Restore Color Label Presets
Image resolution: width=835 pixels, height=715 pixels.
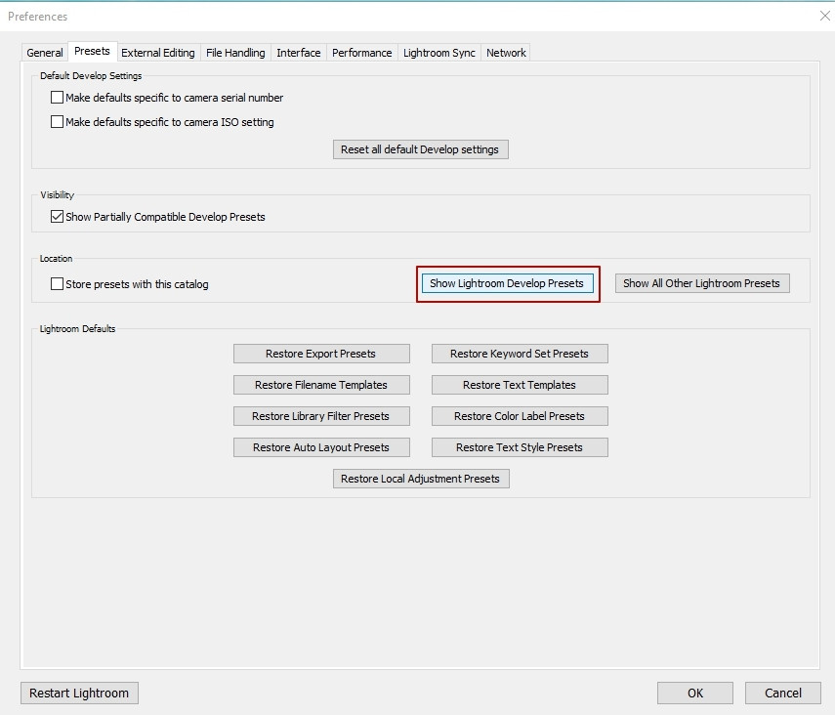pyautogui.click(x=519, y=415)
